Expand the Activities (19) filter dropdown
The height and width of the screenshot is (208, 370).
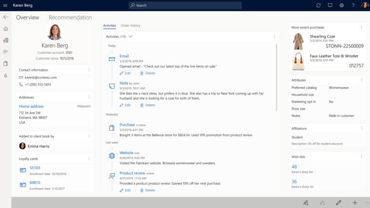click(x=131, y=37)
